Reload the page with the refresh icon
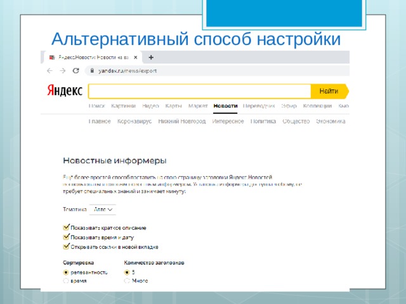 pos(75,70)
